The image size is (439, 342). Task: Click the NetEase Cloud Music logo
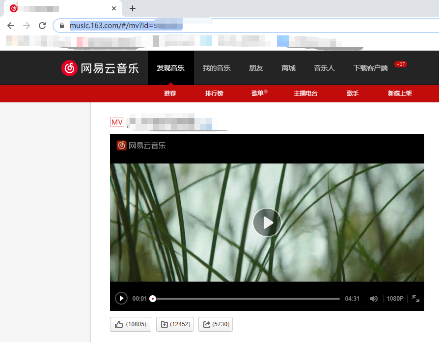(100, 68)
